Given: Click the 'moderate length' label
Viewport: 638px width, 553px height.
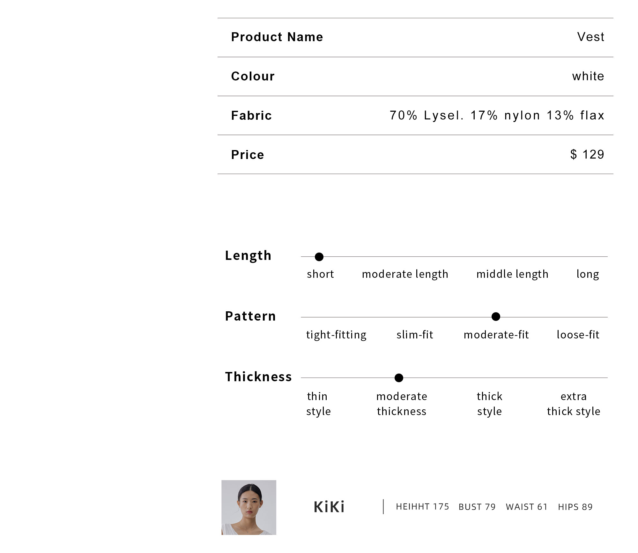Looking at the screenshot, I should [405, 274].
